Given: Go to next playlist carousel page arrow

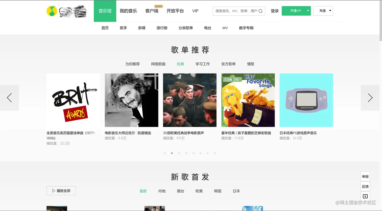Looking at the screenshot, I should tap(370, 98).
